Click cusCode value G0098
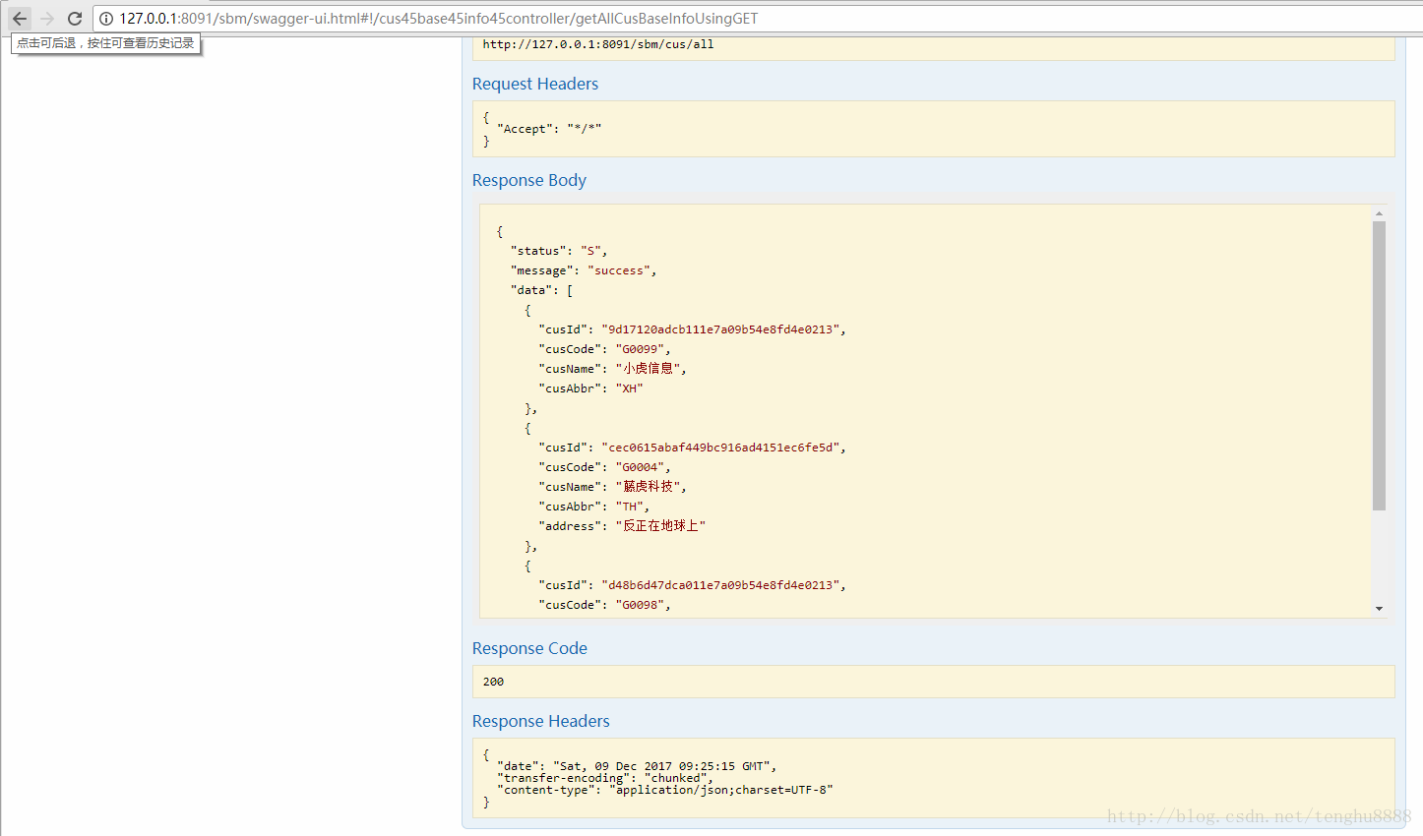The width and height of the screenshot is (1423, 836). click(x=643, y=605)
